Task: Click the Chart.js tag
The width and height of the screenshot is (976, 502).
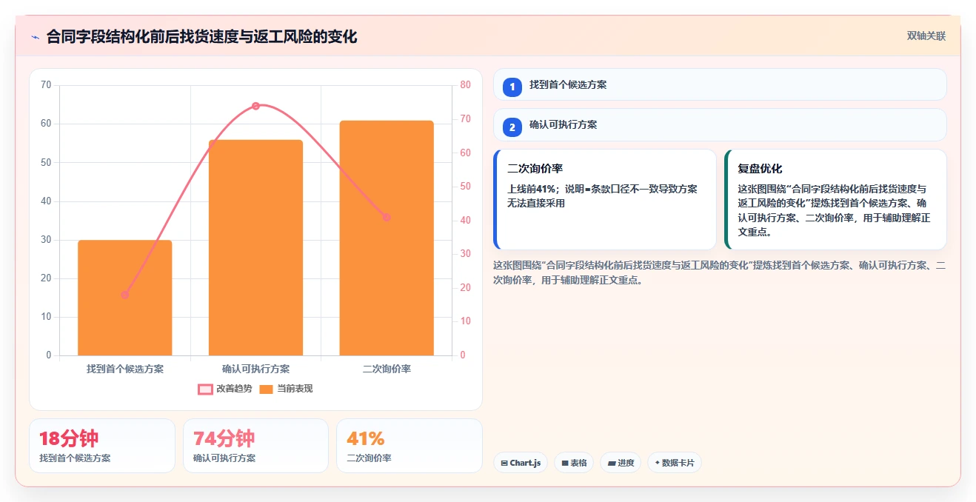Action: click(x=521, y=463)
